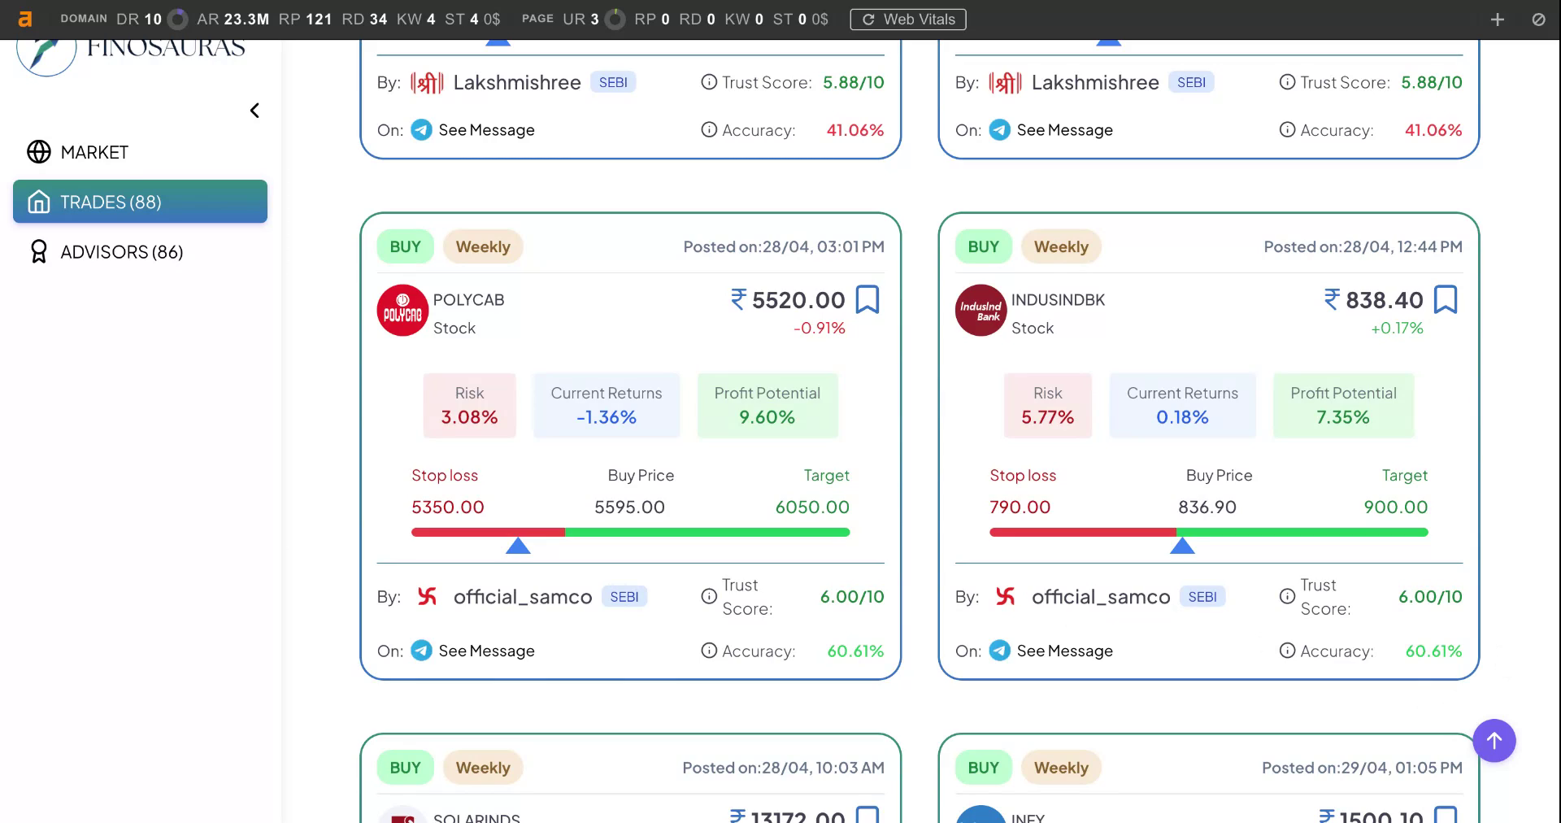The height and width of the screenshot is (823, 1561).
Task: Click Lakshmishree logo on the right card
Action: click(x=1005, y=82)
